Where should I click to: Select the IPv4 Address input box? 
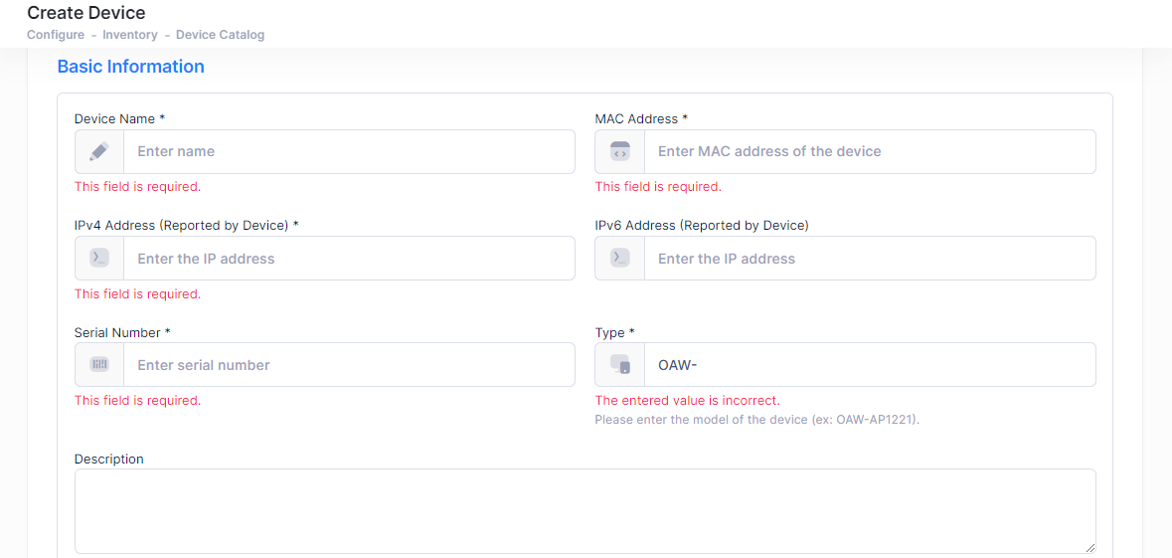(349, 258)
